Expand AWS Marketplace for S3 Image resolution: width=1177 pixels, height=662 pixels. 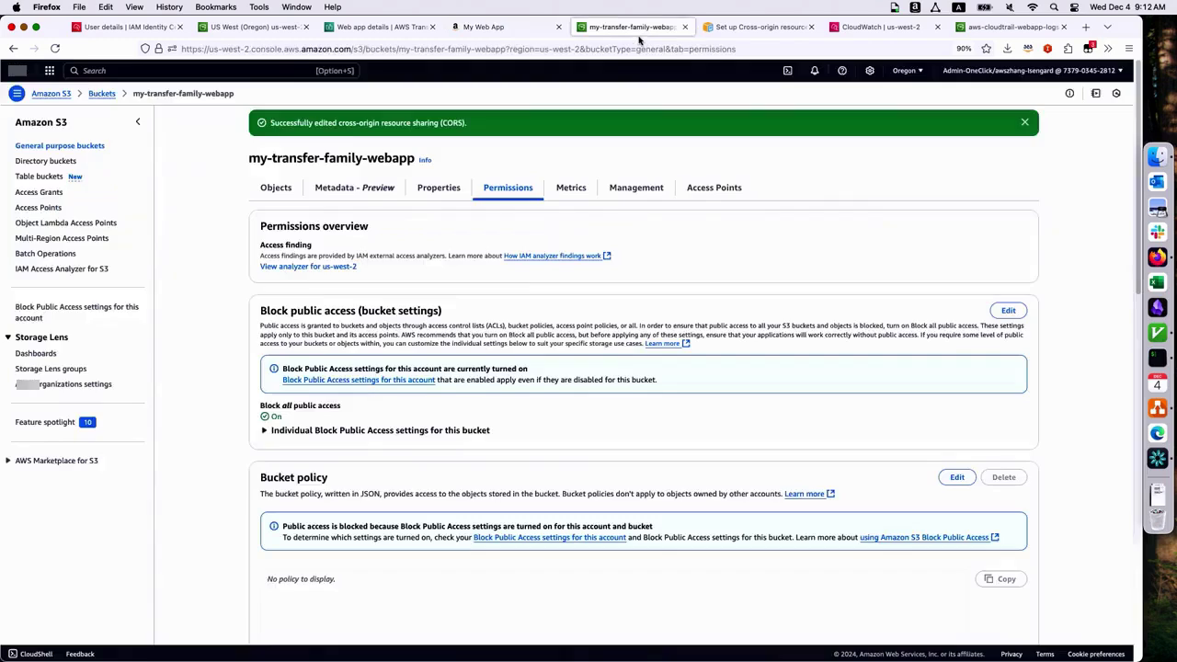coord(8,461)
